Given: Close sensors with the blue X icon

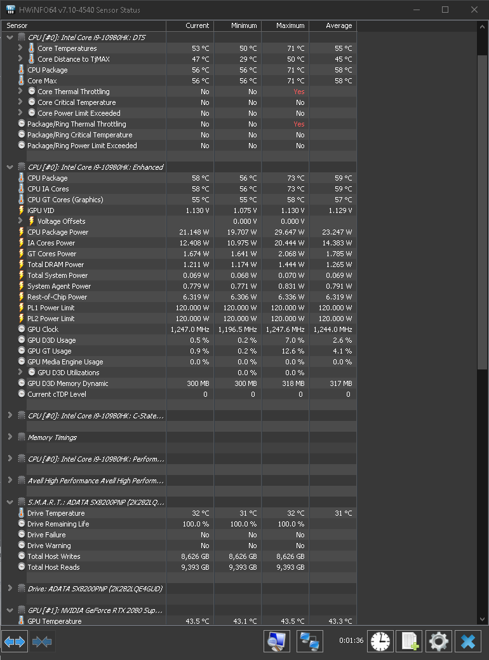Looking at the screenshot, I should 468,642.
